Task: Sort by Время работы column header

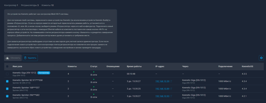Action: [x=134, y=67]
